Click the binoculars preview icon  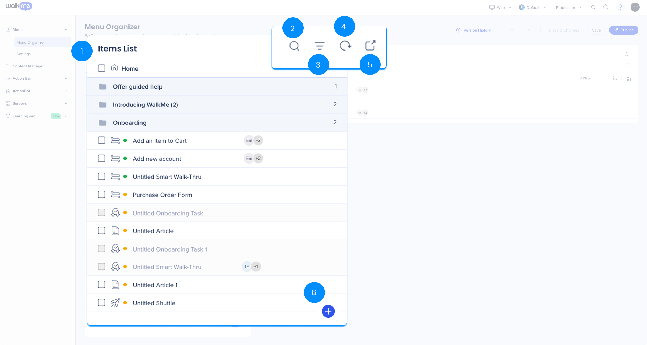pos(628,79)
